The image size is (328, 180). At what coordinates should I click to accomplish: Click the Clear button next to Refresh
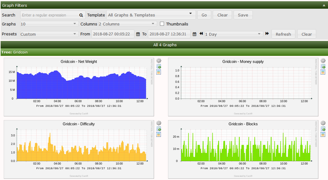(307, 34)
